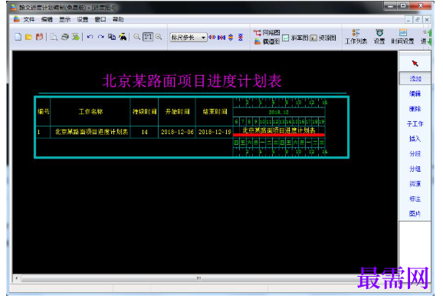443x302 pixels.
Task: Toggle the 1:1 actual size button
Action: click(x=148, y=37)
